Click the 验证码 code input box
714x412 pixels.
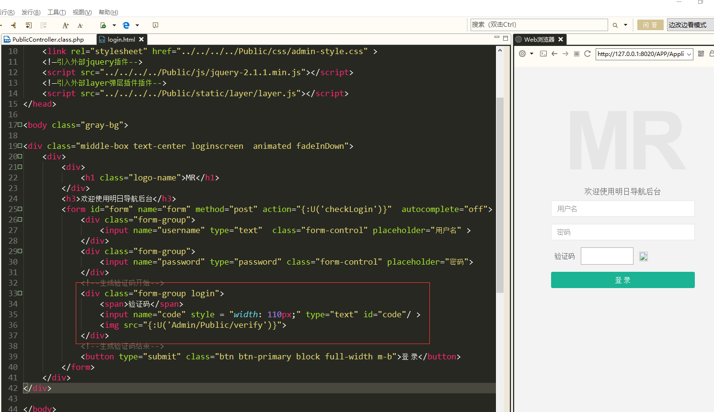[x=607, y=256]
